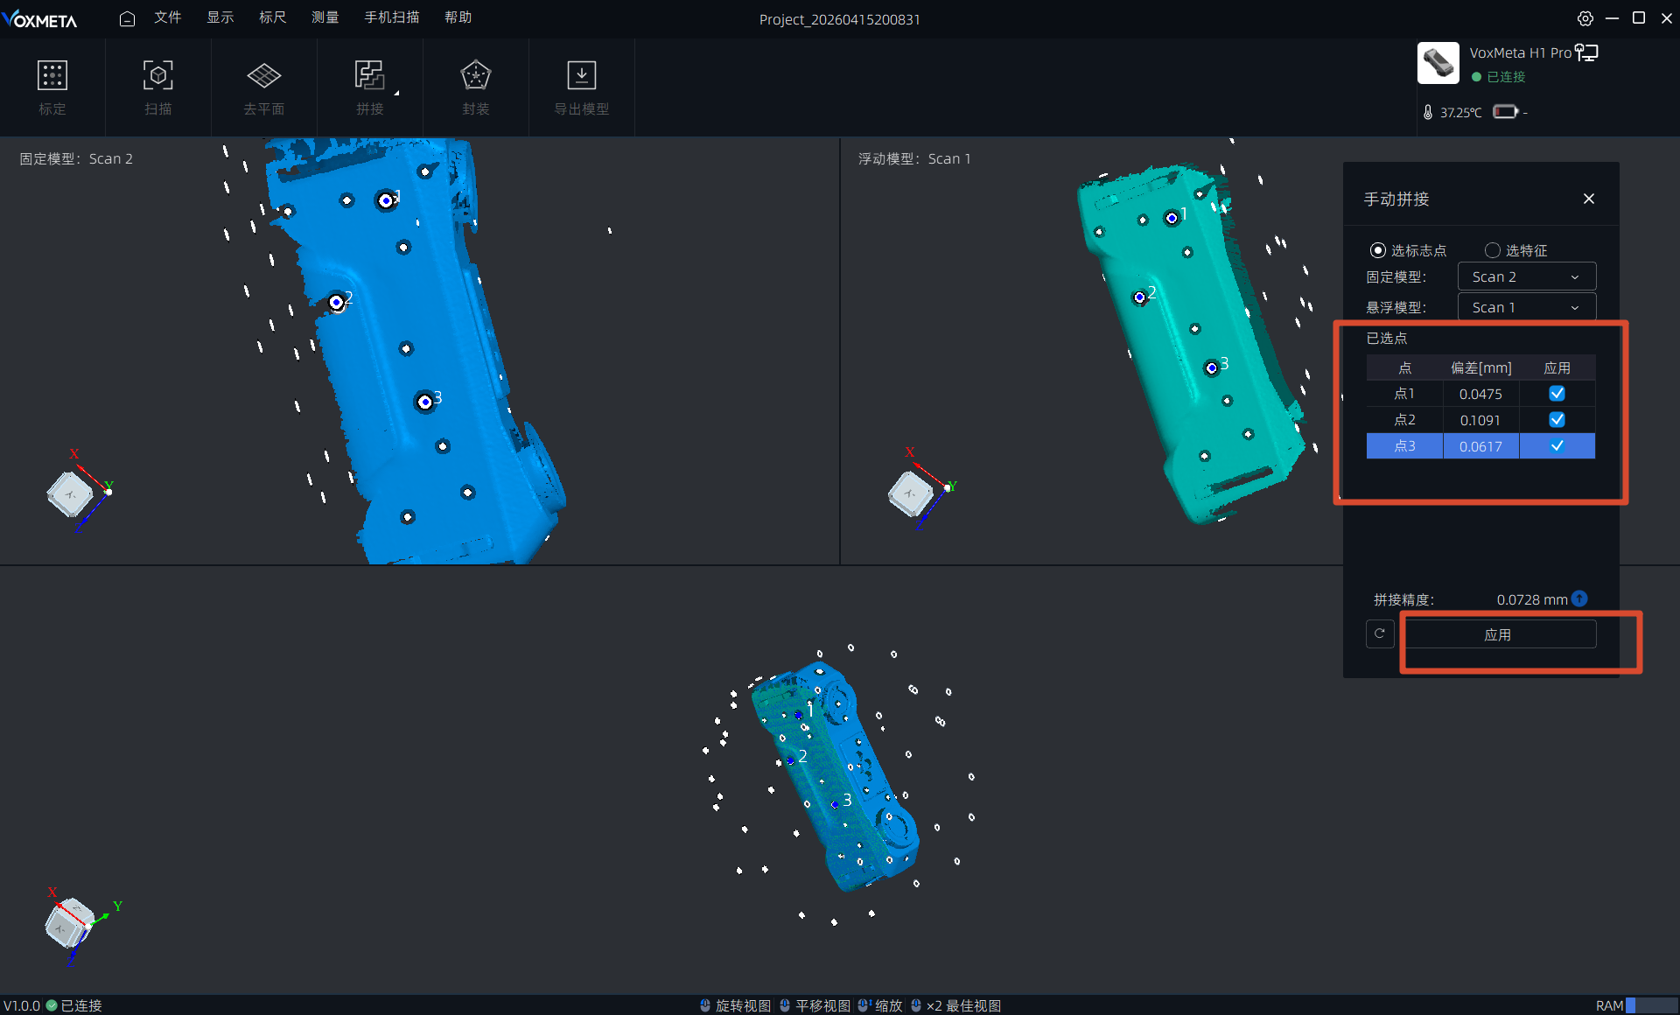
Task: Open the settings gear icon
Action: point(1585,18)
